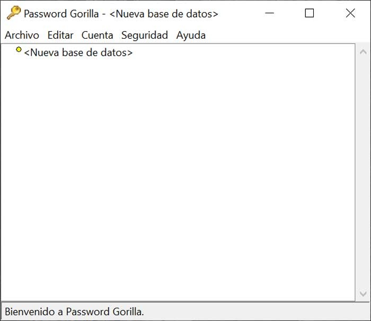Click the Password Gorilla key icon
Screen dimensions: 371x321
tap(13, 13)
